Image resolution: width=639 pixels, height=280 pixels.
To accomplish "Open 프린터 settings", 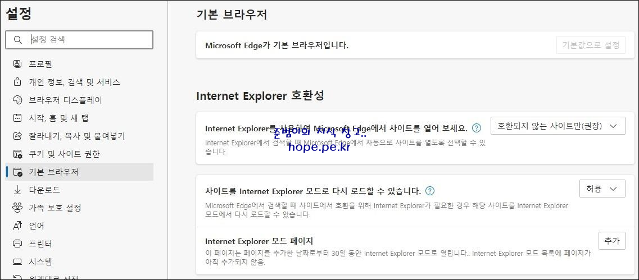I will [79, 244].
